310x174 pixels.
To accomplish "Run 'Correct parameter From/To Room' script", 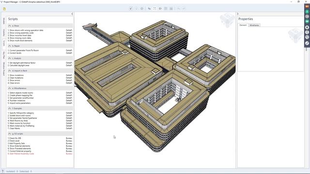I will [x=23, y=50].
